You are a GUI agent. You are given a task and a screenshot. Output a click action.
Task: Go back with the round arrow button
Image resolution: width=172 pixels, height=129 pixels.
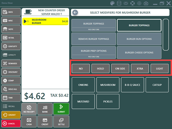(75, 13)
